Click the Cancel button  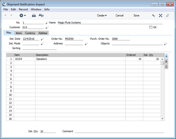click(119, 15)
